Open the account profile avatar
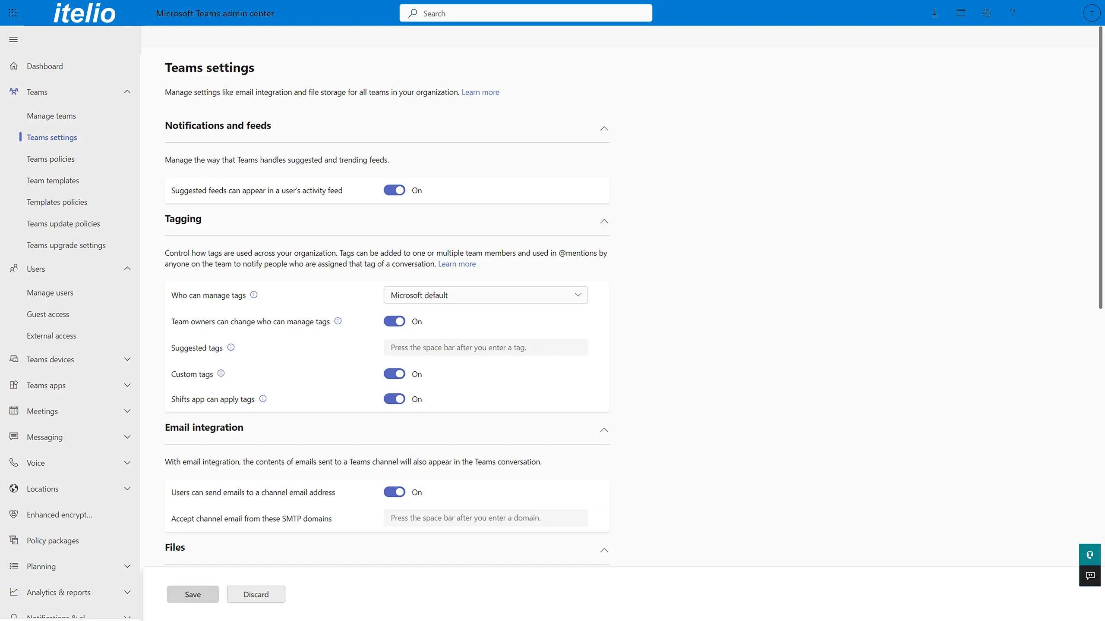This screenshot has width=1105, height=621. [x=1092, y=13]
